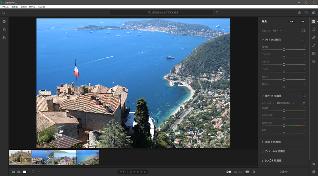Flag photo as picked
This screenshot has height=176, width=318.
pyautogui.click(x=121, y=172)
